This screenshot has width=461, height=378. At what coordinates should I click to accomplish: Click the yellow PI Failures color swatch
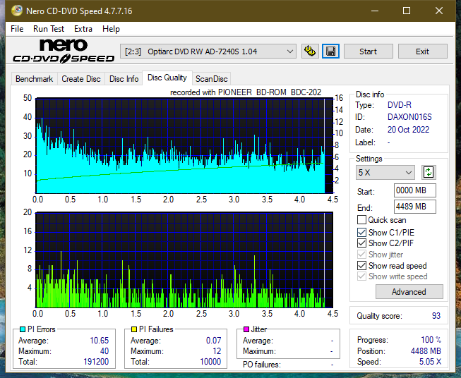[x=134, y=329]
